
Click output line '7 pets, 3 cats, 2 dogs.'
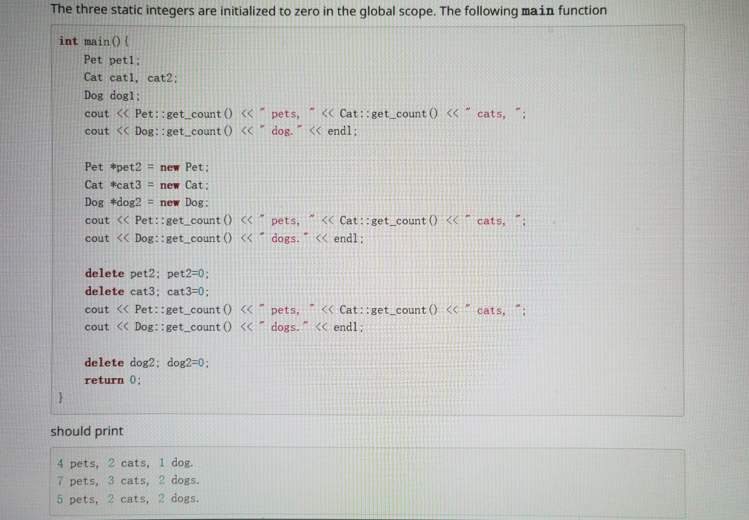click(x=128, y=481)
